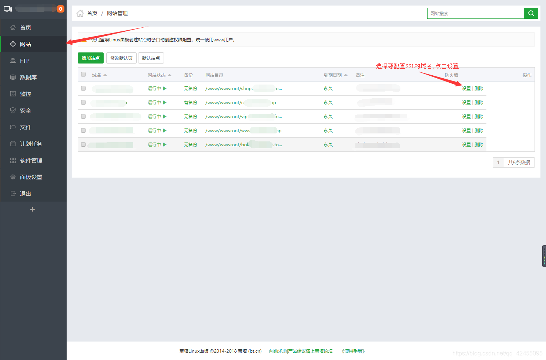Open the 首页 sidebar menu item
Image resolution: width=546 pixels, height=360 pixels.
point(33,27)
